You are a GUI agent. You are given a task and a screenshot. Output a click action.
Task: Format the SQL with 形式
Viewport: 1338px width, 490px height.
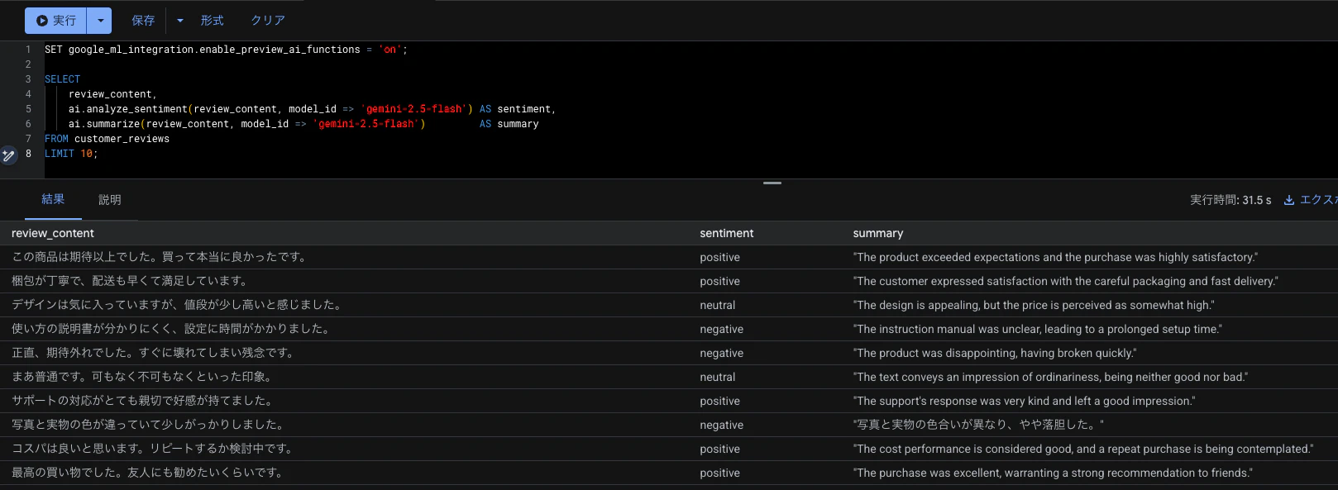(212, 21)
